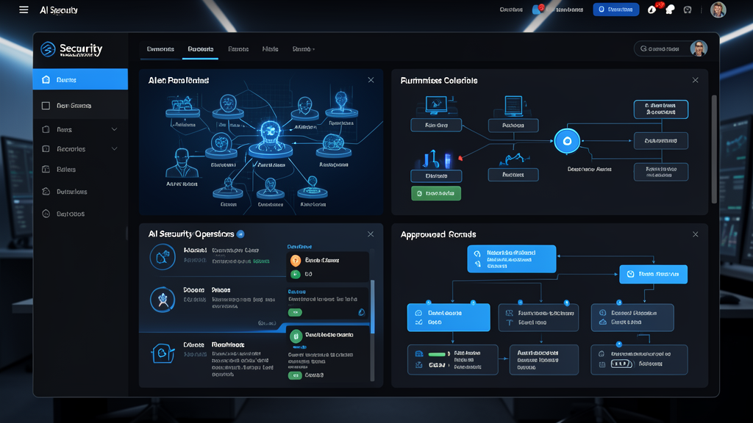This screenshot has height=423, width=753.
Task: Select the bar chart icon in the flow diagram panel
Action: 436,159
